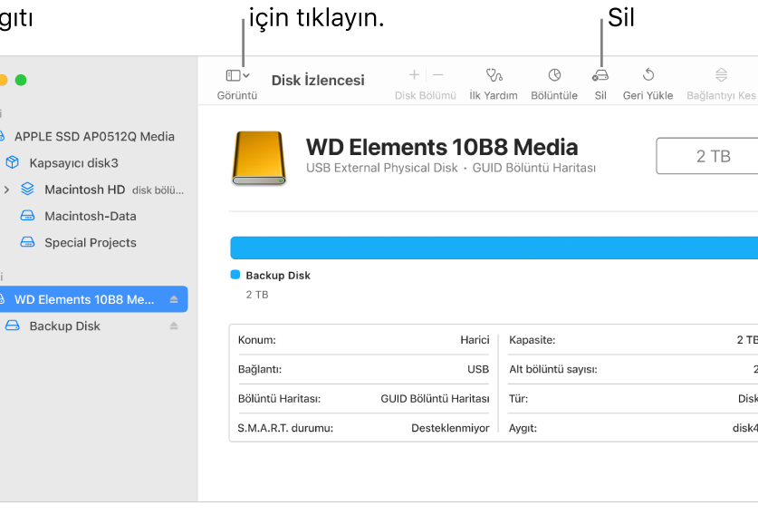Click the remove volume minus icon
The height and width of the screenshot is (525, 758).
[x=438, y=75]
